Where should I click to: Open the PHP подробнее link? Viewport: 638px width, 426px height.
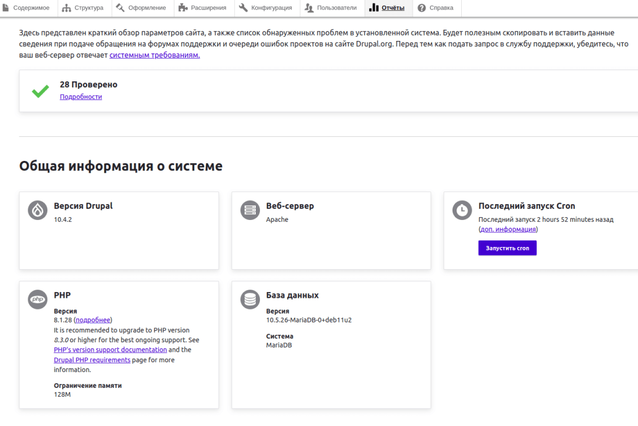[92, 320]
